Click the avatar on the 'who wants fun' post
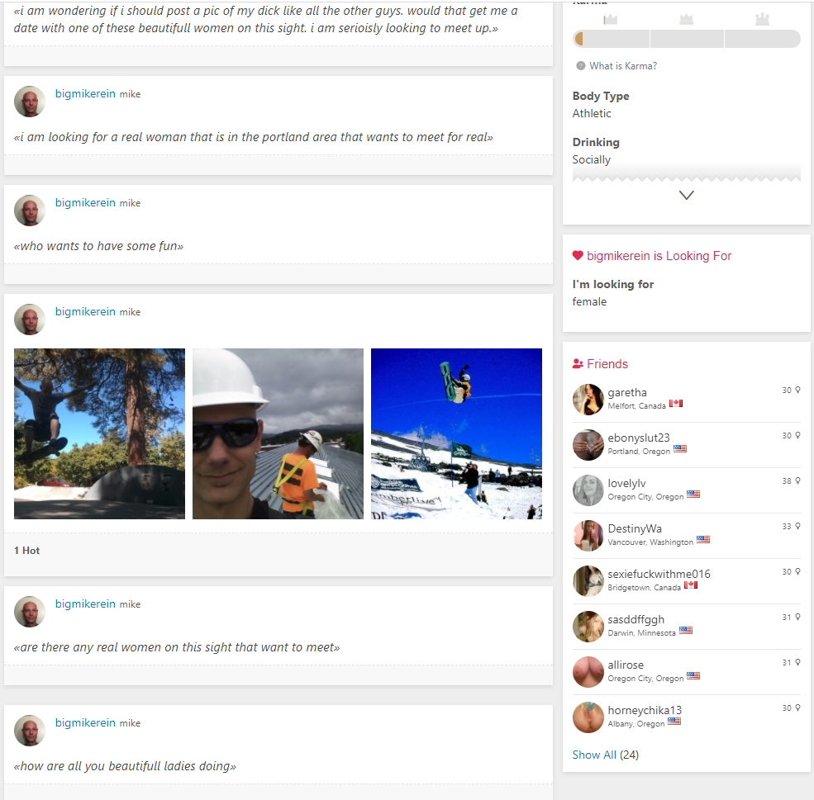The width and height of the screenshot is (814, 800). click(30, 210)
